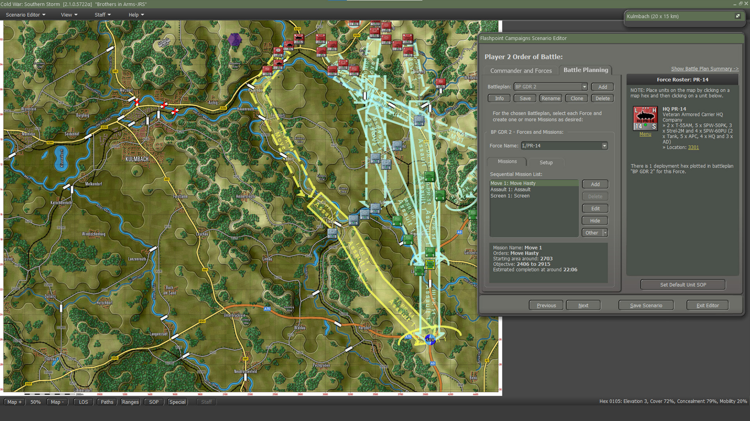The height and width of the screenshot is (421, 750).
Task: Open unit location link 3301
Action: click(x=693, y=147)
